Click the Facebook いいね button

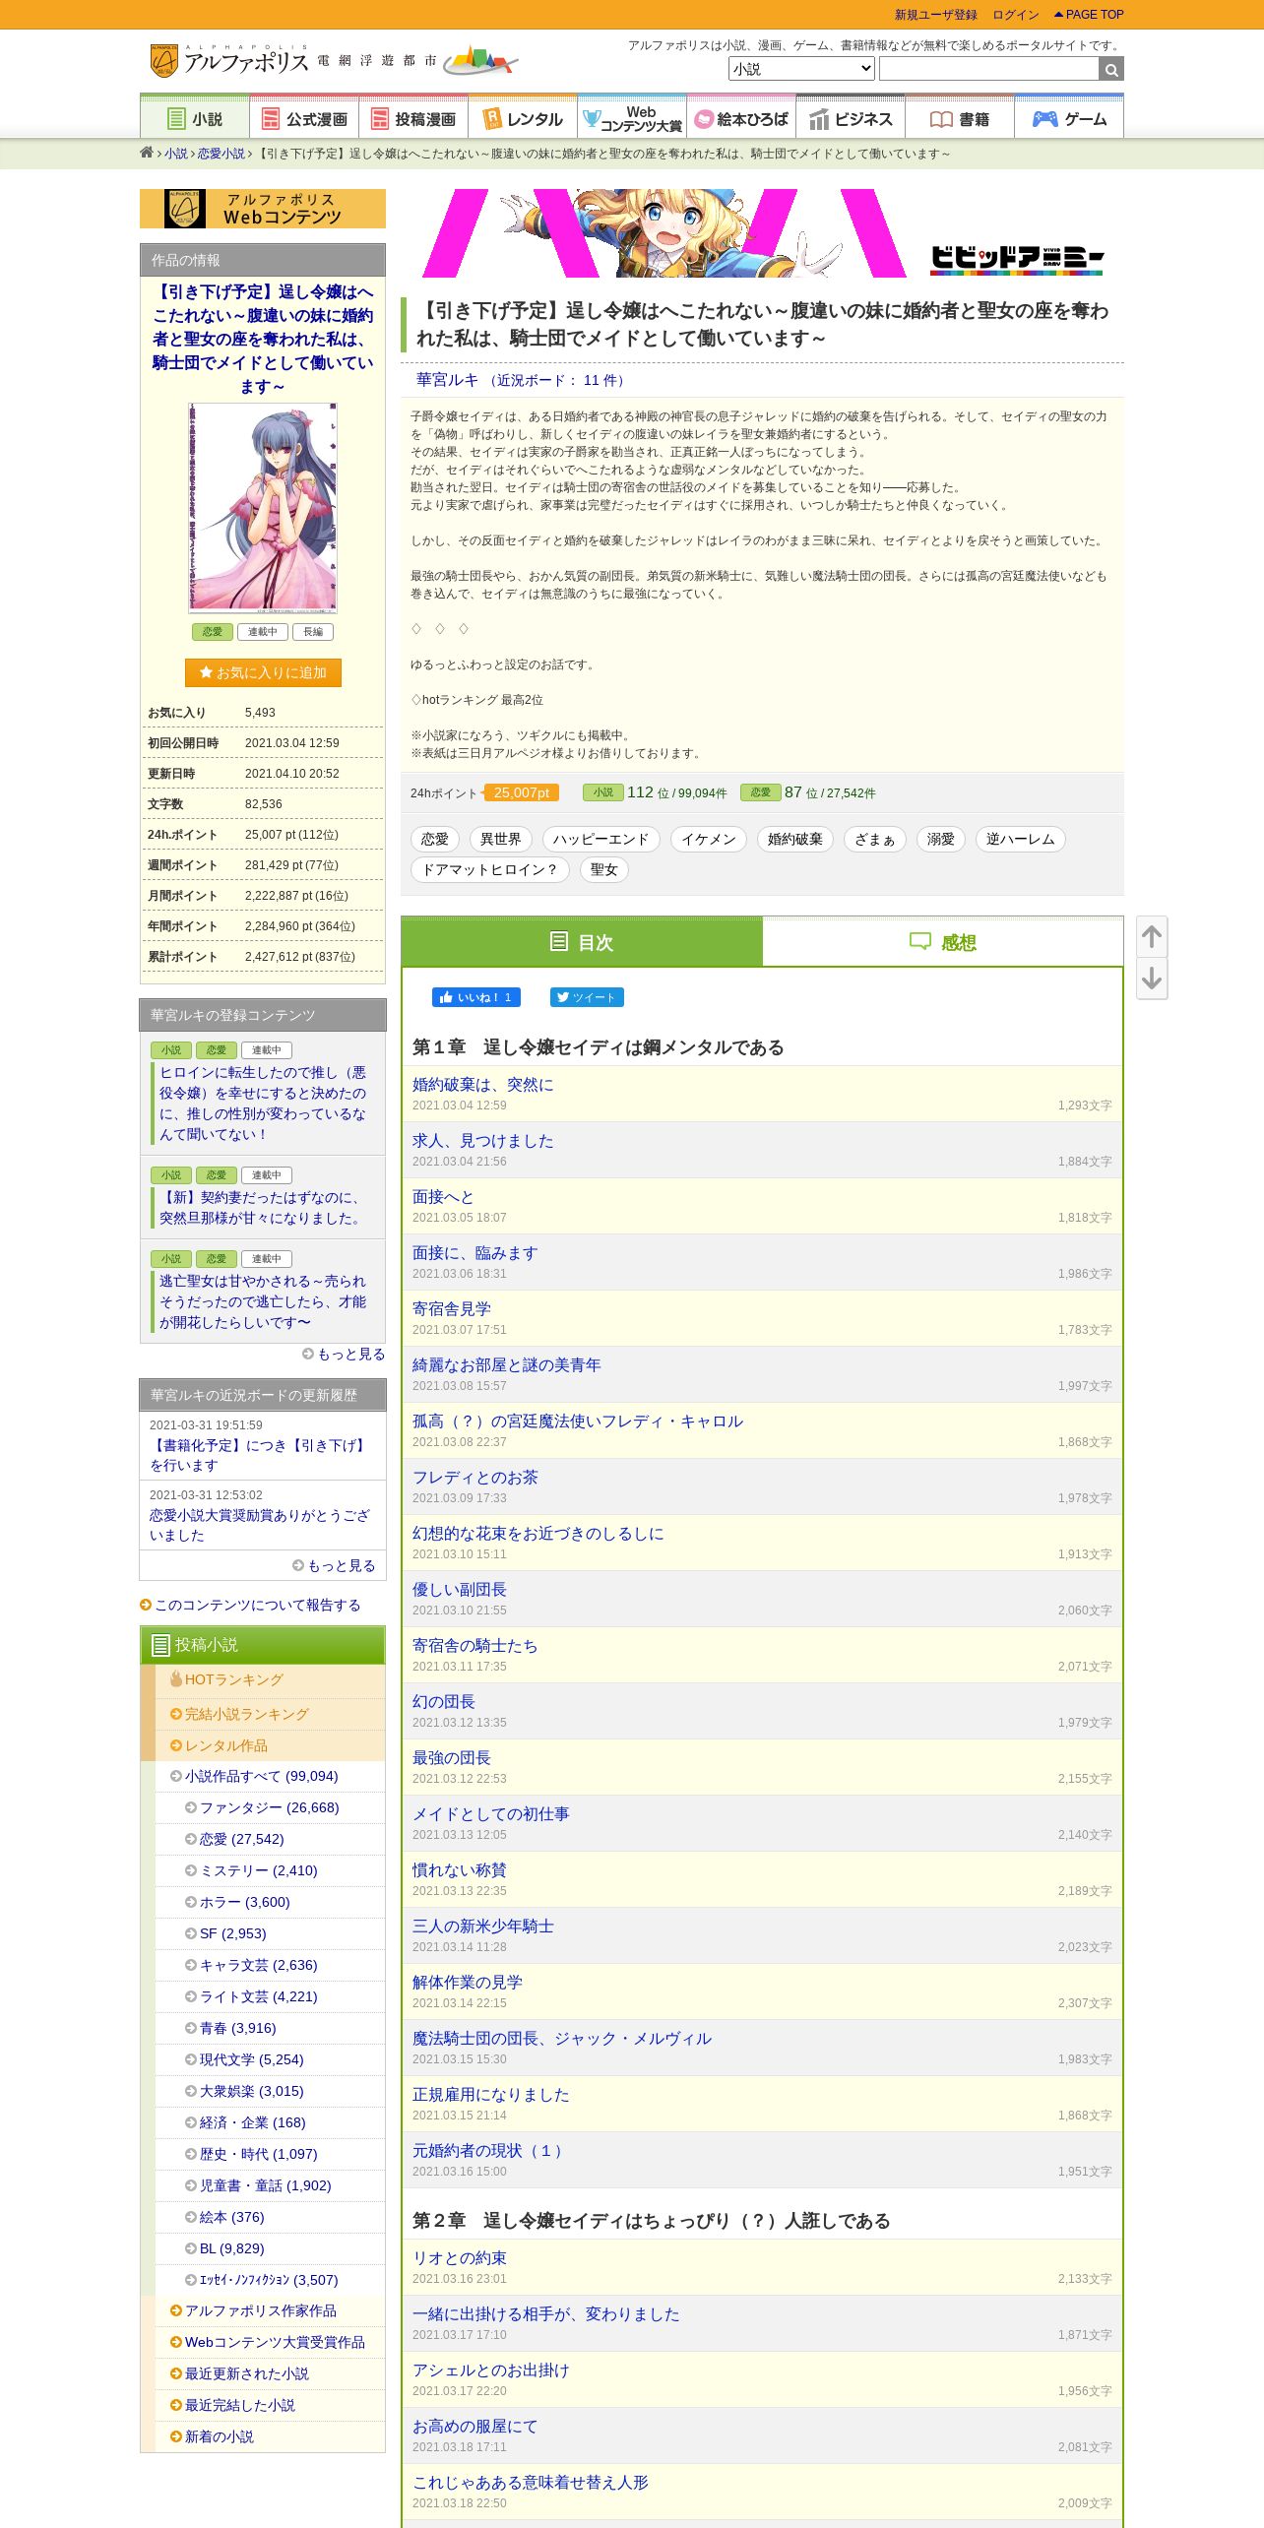(475, 997)
